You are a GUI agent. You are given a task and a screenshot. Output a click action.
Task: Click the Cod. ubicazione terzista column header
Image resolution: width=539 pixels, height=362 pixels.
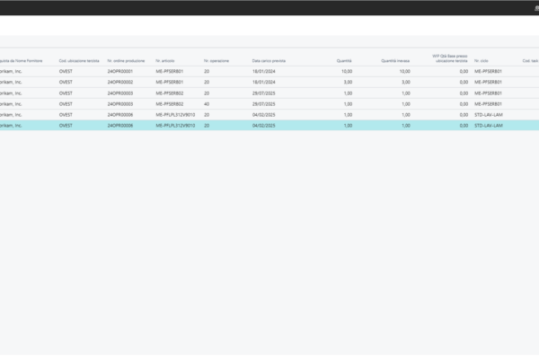coord(80,61)
